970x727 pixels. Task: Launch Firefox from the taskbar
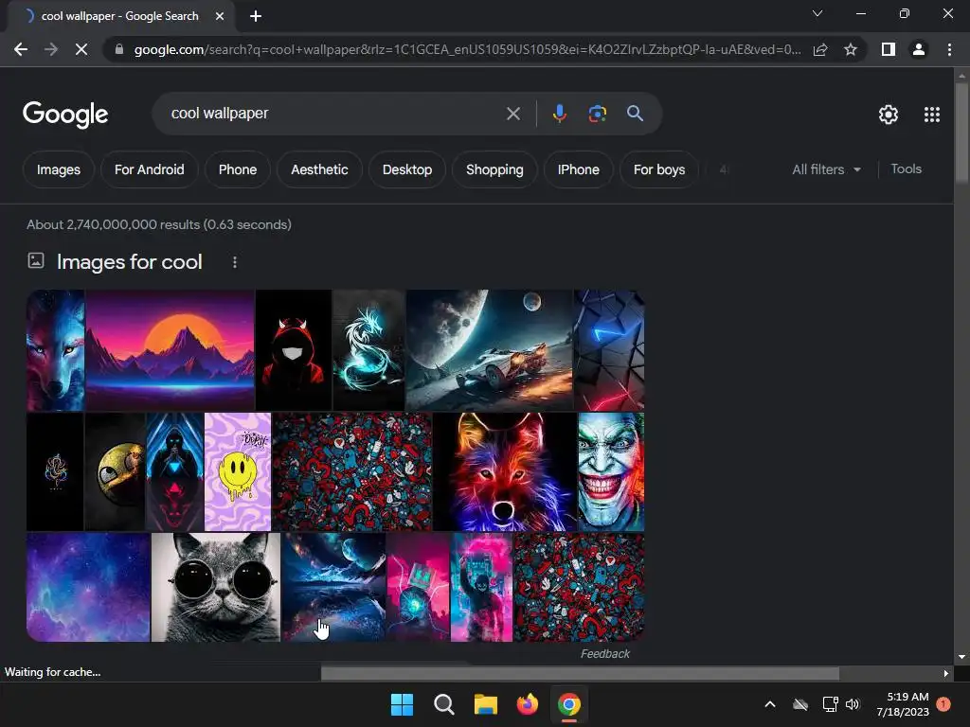pyautogui.click(x=527, y=704)
